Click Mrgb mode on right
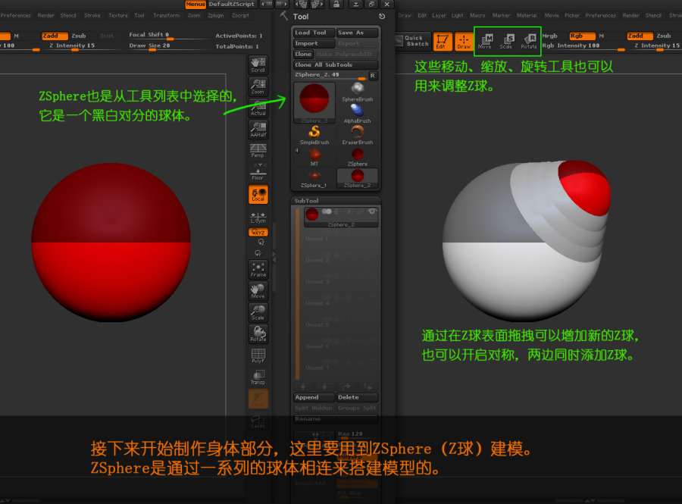The height and width of the screenshot is (504, 682). (550, 36)
